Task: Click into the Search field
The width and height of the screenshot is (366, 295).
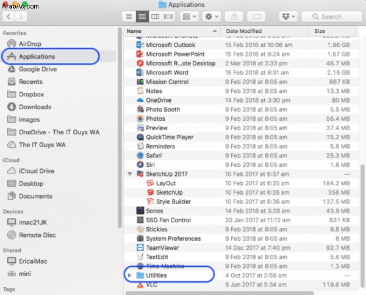Action: (x=332, y=16)
